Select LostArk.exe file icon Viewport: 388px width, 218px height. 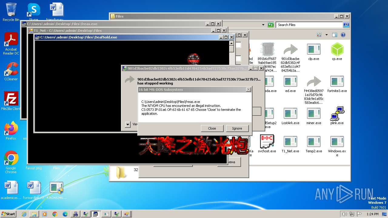[x=290, y=116]
